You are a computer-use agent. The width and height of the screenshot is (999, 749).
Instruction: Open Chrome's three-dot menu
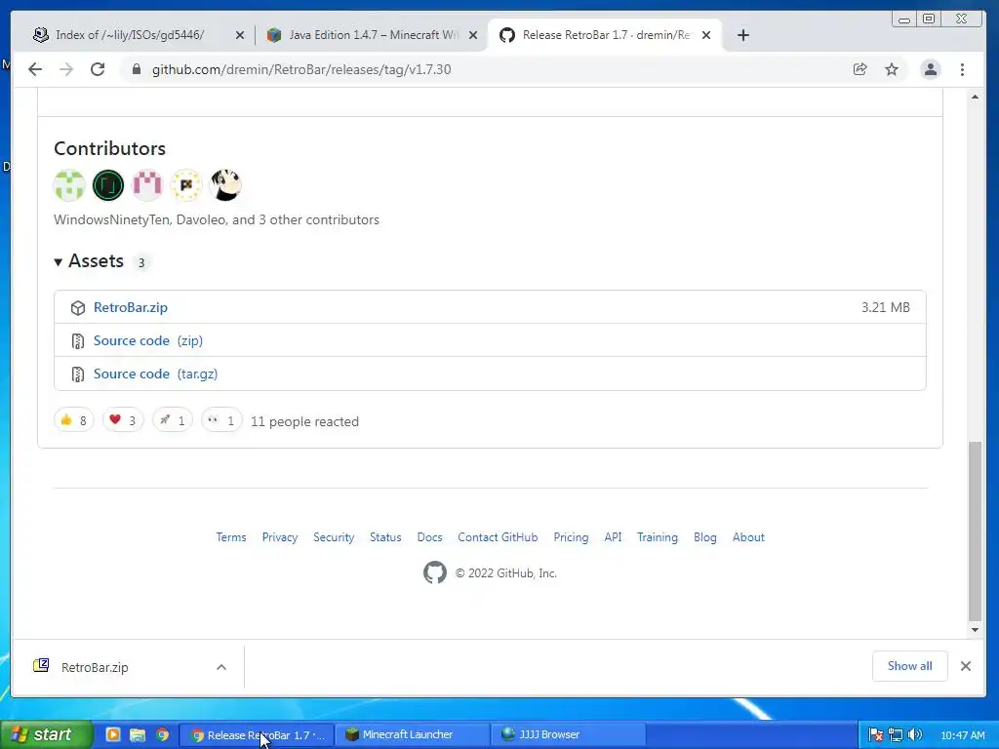(x=962, y=69)
